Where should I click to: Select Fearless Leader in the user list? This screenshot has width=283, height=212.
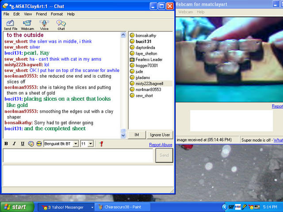point(149,60)
